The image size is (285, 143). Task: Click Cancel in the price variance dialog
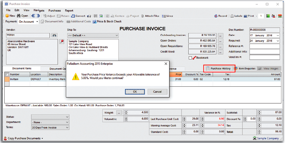(x=157, y=92)
